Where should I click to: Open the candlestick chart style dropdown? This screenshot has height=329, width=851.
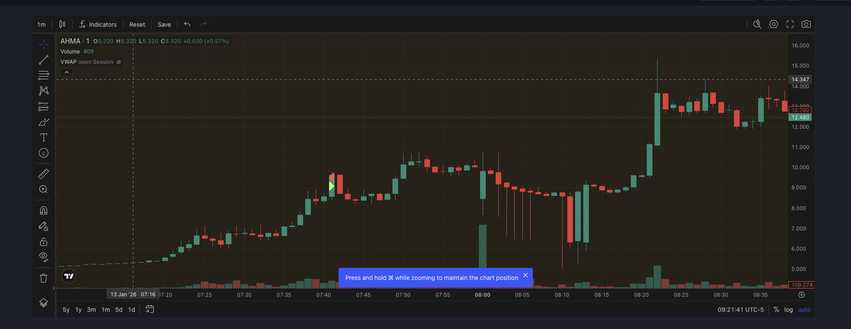tap(63, 24)
